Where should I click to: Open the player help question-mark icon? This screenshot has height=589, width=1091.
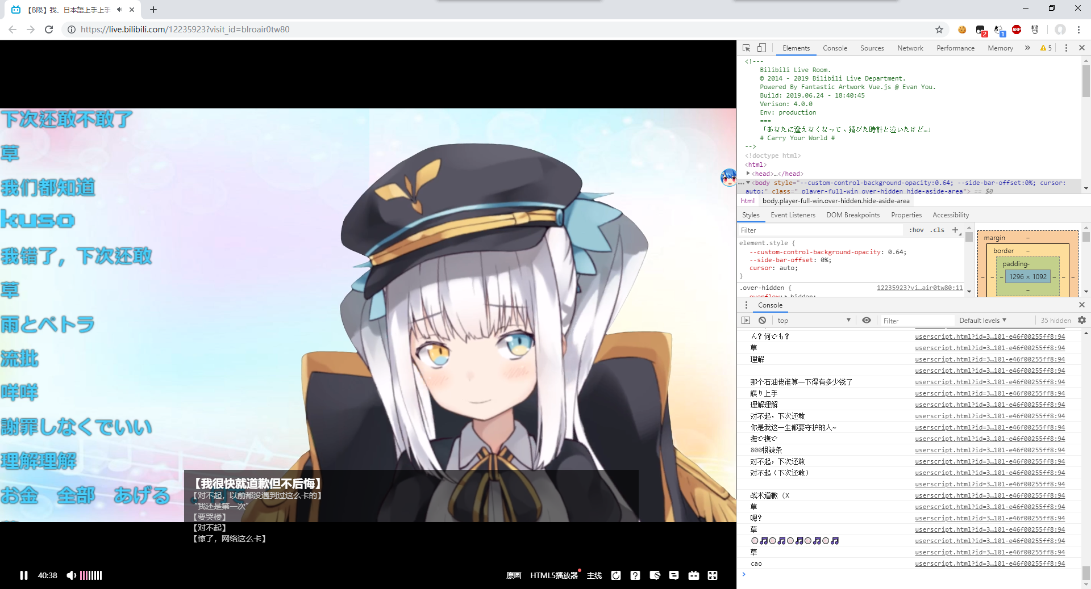pyautogui.click(x=635, y=575)
